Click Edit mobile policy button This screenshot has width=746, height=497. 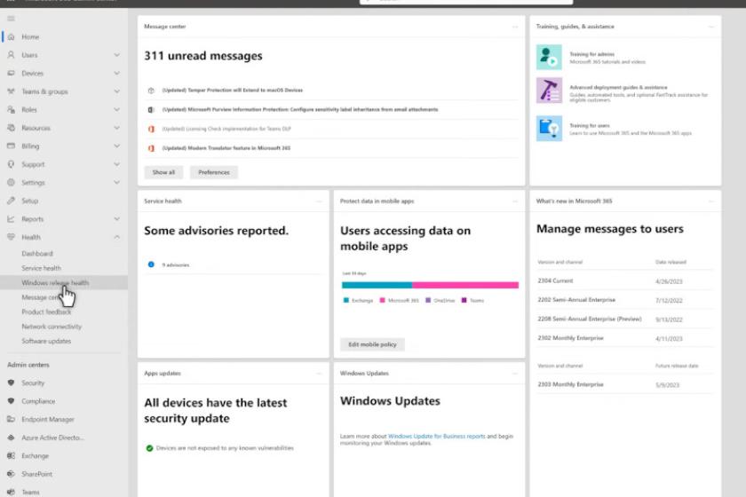372,344
